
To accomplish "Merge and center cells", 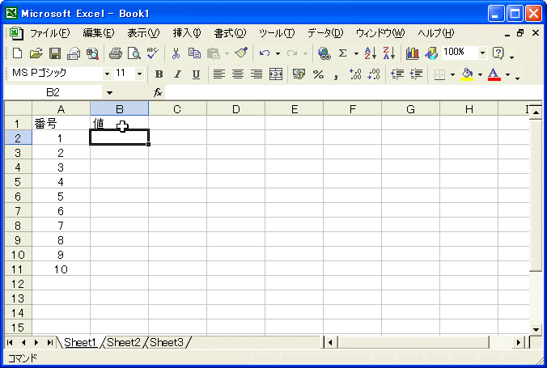I will 276,74.
